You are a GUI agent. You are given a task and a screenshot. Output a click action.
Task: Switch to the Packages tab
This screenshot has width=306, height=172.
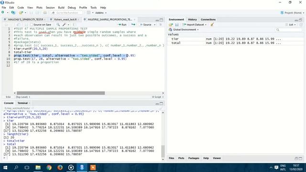[x=194, y=158]
